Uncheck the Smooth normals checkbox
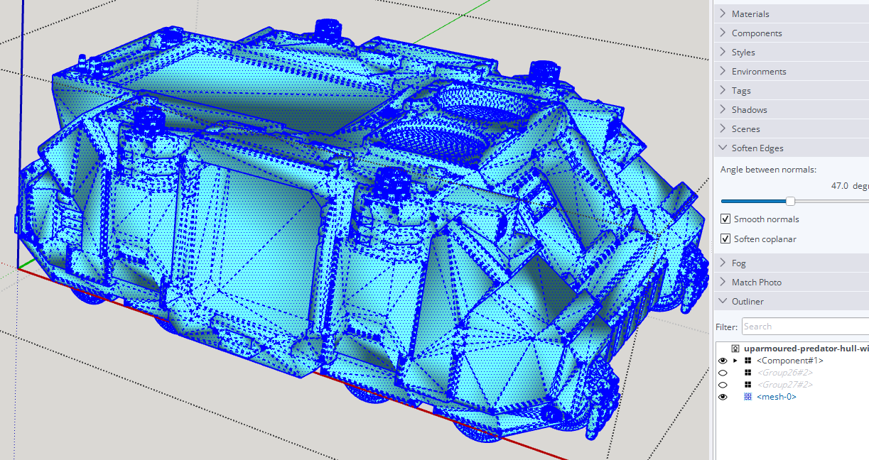Viewport: 869px width, 460px height. (x=725, y=219)
